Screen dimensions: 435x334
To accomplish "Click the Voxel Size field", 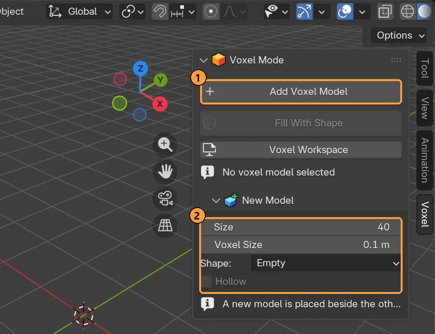I will (x=301, y=245).
